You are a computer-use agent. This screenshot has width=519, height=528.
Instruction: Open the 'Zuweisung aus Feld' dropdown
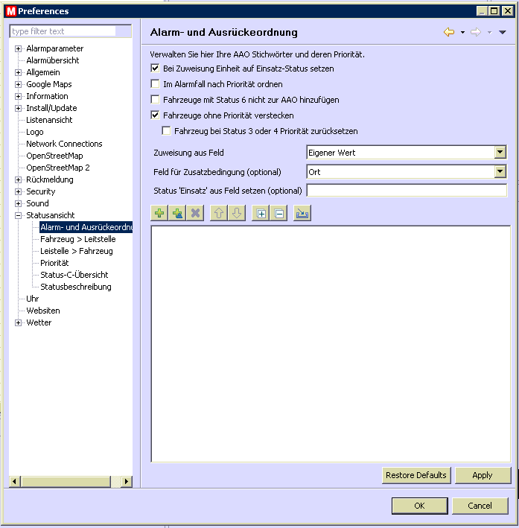click(500, 153)
